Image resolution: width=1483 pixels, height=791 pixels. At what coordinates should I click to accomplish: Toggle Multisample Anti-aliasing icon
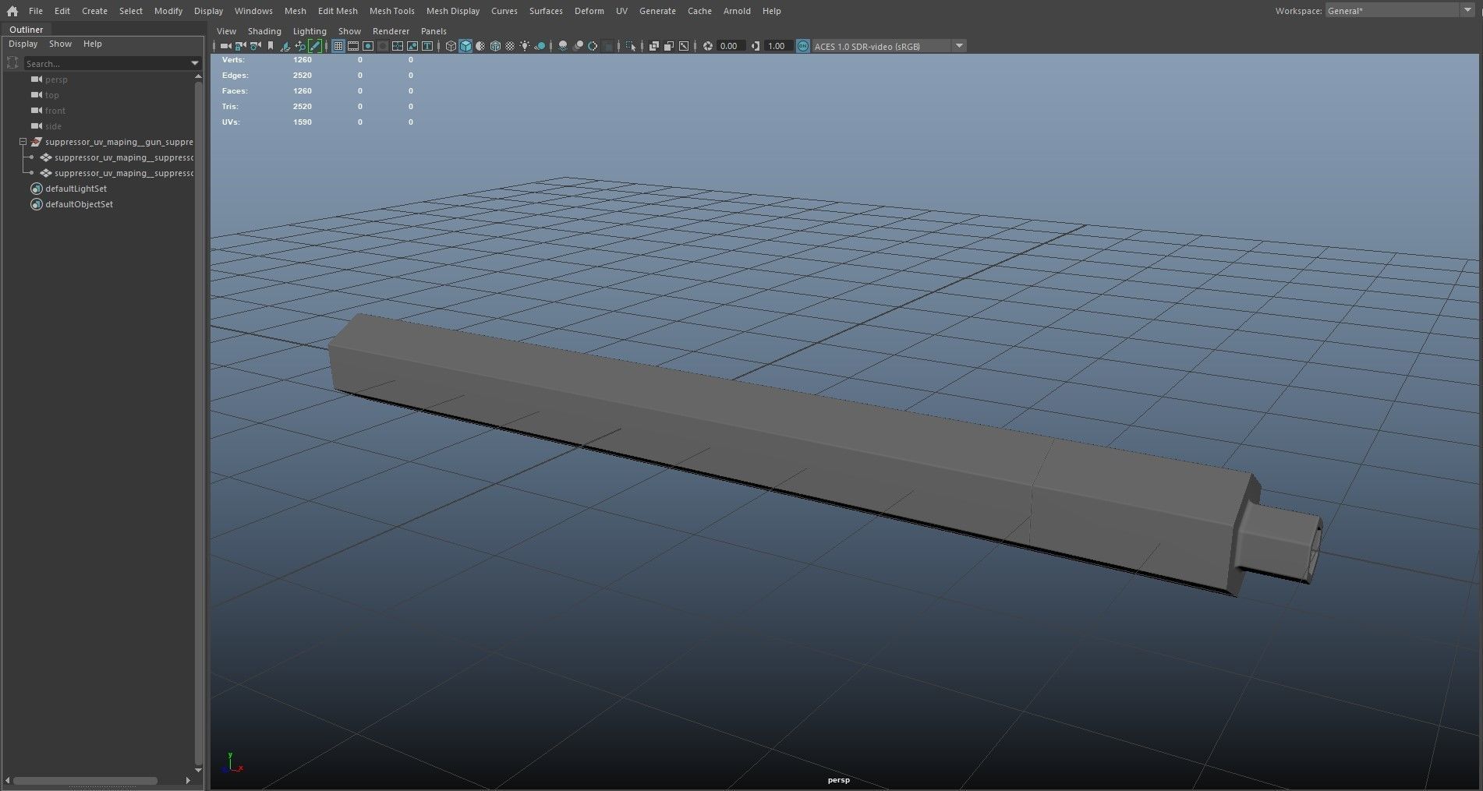[x=593, y=46]
